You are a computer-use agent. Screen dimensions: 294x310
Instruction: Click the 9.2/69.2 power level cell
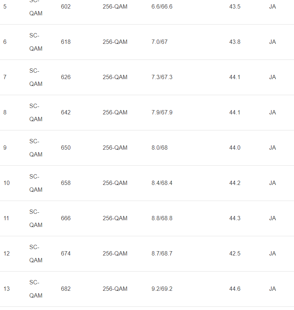(x=162, y=289)
